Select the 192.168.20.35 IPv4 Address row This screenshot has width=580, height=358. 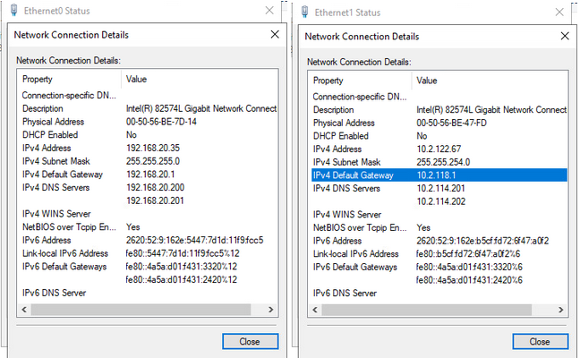point(143,147)
